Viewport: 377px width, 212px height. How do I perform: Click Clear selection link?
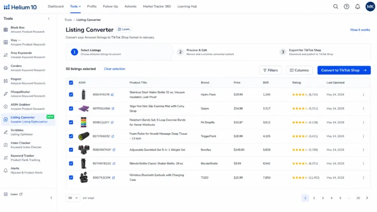[114, 69]
